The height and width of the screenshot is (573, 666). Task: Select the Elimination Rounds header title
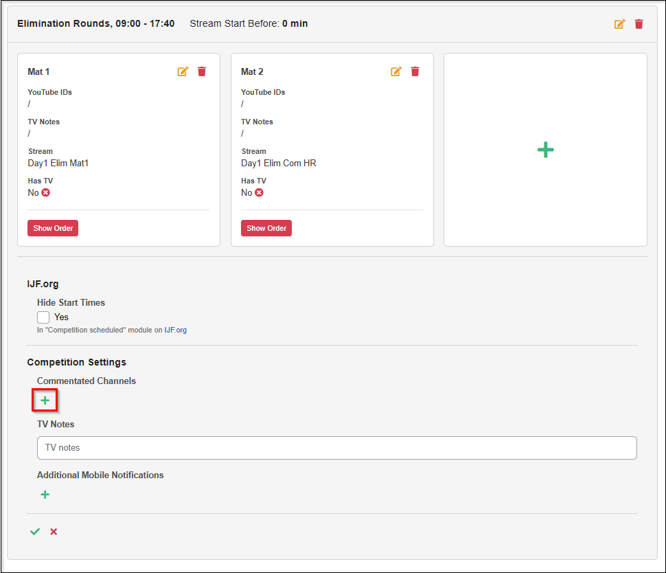95,24
